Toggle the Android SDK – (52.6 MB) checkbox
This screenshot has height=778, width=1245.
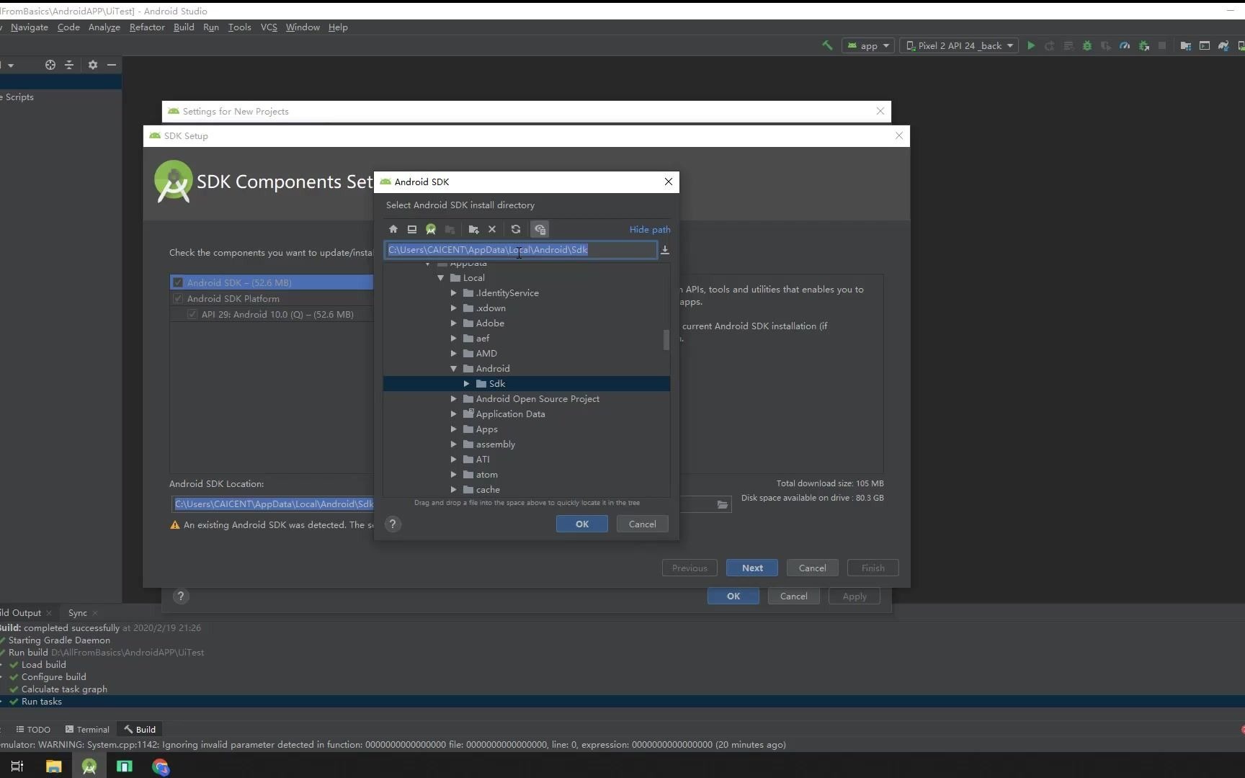(178, 282)
